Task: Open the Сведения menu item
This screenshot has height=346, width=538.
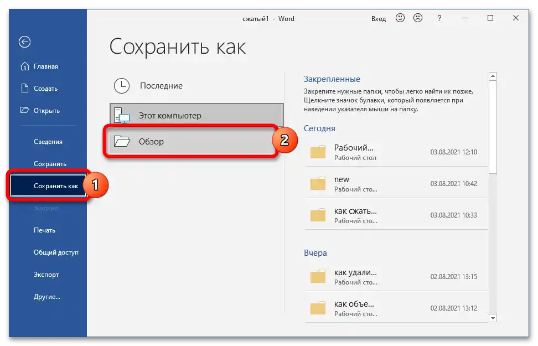Action: coord(48,142)
